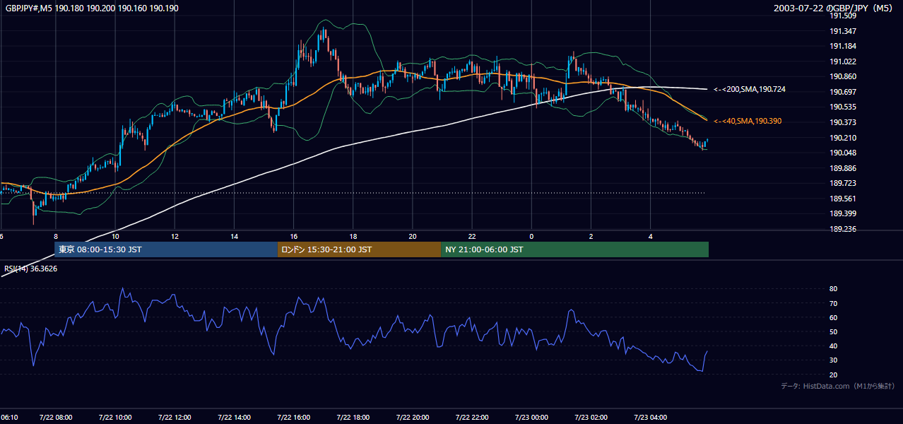Click bottom time label 7/23 04:00
The height and width of the screenshot is (424, 903).
[651, 418]
